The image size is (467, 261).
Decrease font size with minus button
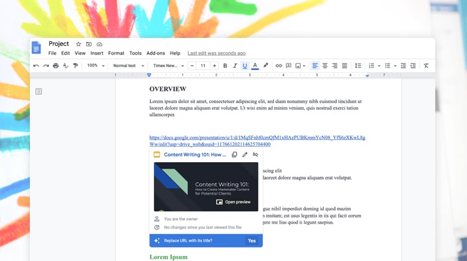192,66
